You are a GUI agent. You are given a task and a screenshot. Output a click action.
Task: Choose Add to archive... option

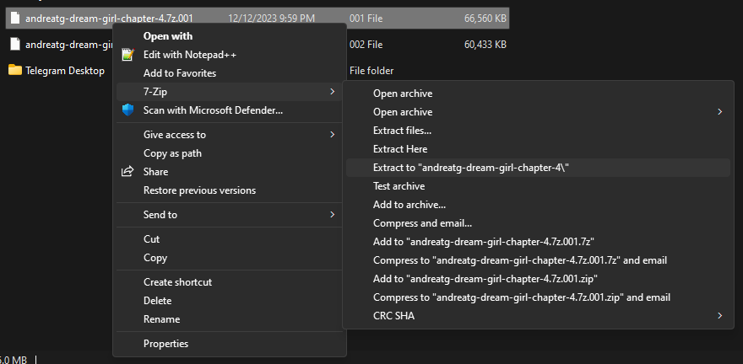tap(409, 205)
